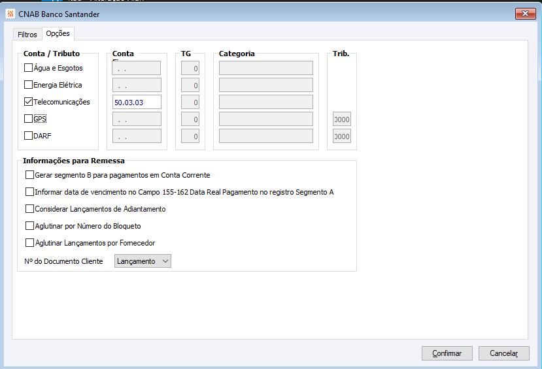
Task: Click the Categoria field for Telecomunicações
Action: click(266, 102)
